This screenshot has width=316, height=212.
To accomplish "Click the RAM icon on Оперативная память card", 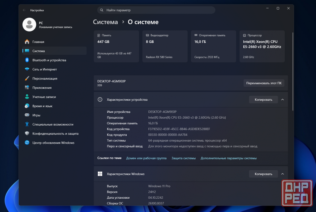I will 196,35.
